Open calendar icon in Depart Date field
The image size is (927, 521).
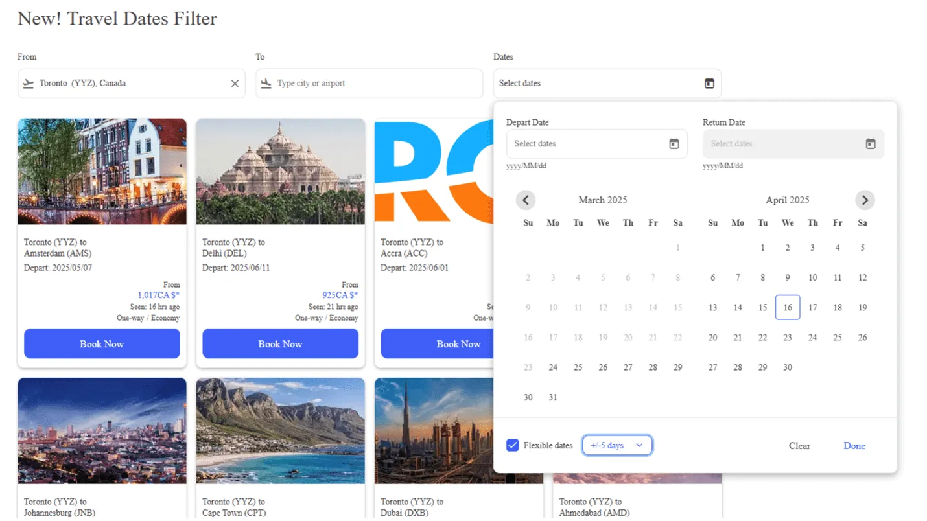click(674, 144)
